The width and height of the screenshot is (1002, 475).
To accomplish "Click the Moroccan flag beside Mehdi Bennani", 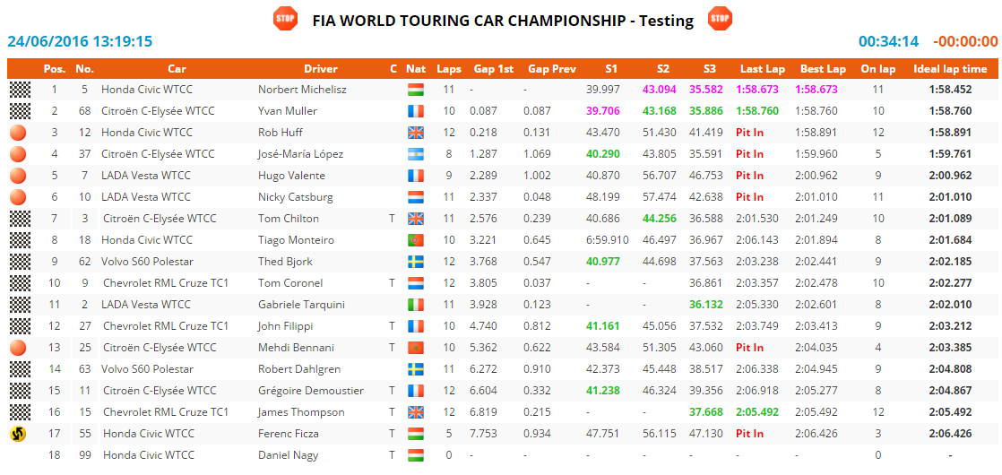I will coord(415,348).
